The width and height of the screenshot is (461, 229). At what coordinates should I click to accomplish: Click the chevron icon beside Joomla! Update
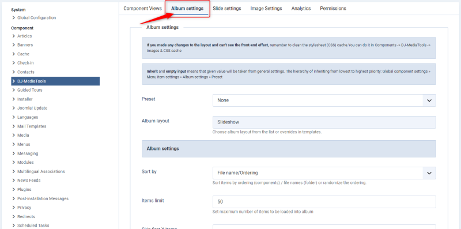[13, 108]
